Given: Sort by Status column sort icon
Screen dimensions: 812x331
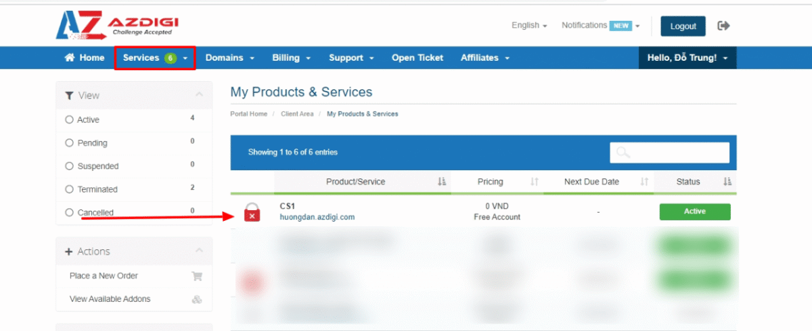Looking at the screenshot, I should pyautogui.click(x=727, y=182).
